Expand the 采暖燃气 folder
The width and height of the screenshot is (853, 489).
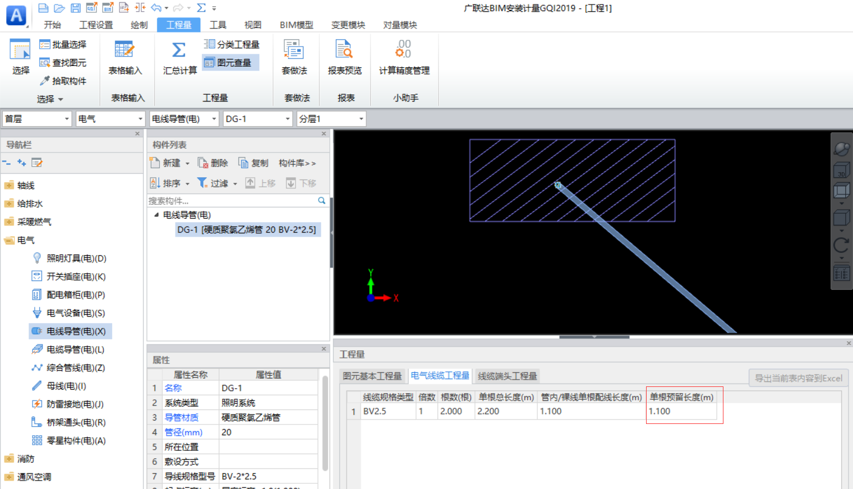click(9, 222)
